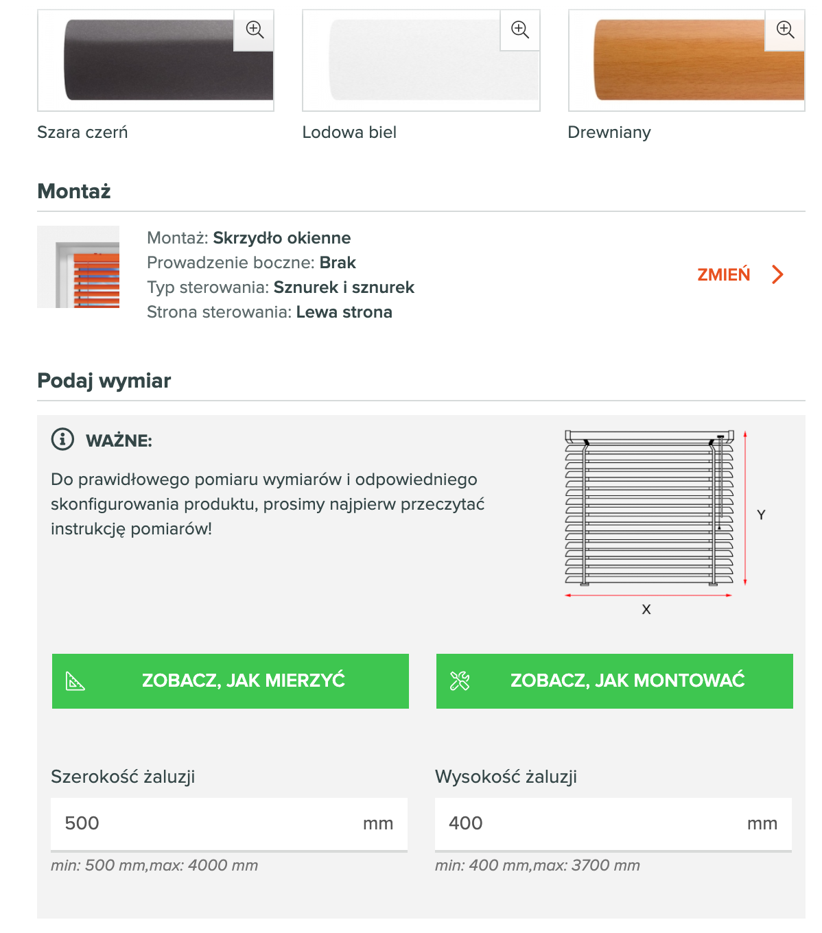
Task: Click the ruler triangle measuring icon
Action: (75, 681)
